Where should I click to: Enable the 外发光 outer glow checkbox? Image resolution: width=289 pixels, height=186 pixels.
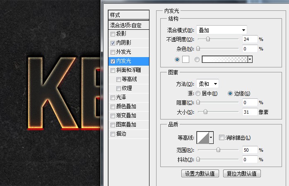pos(113,52)
